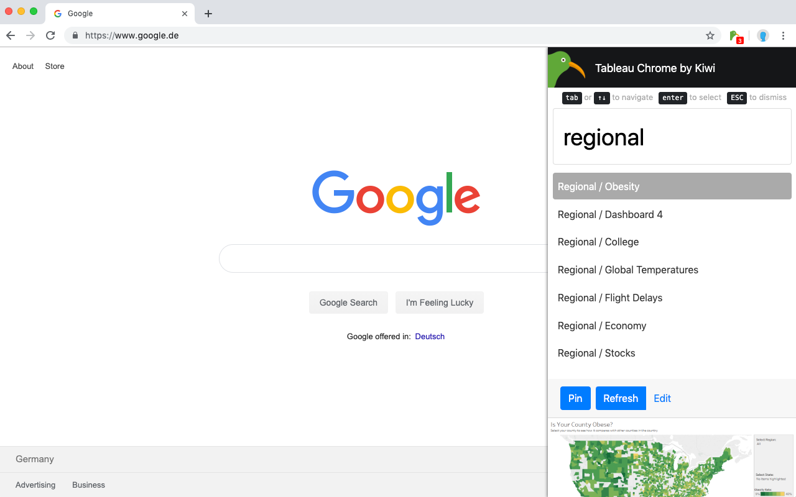Select the Regional / Flight Delays result
Image resolution: width=796 pixels, height=497 pixels.
tap(609, 298)
